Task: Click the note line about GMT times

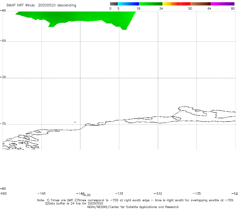Action: 135,200
